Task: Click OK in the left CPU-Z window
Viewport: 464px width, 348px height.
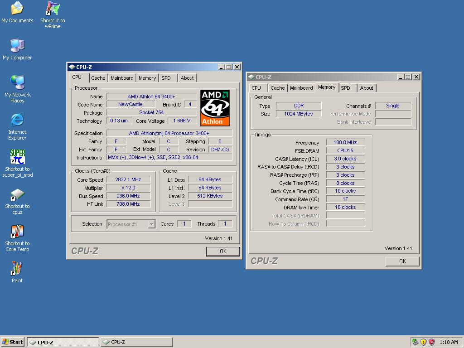Action: (x=223, y=251)
